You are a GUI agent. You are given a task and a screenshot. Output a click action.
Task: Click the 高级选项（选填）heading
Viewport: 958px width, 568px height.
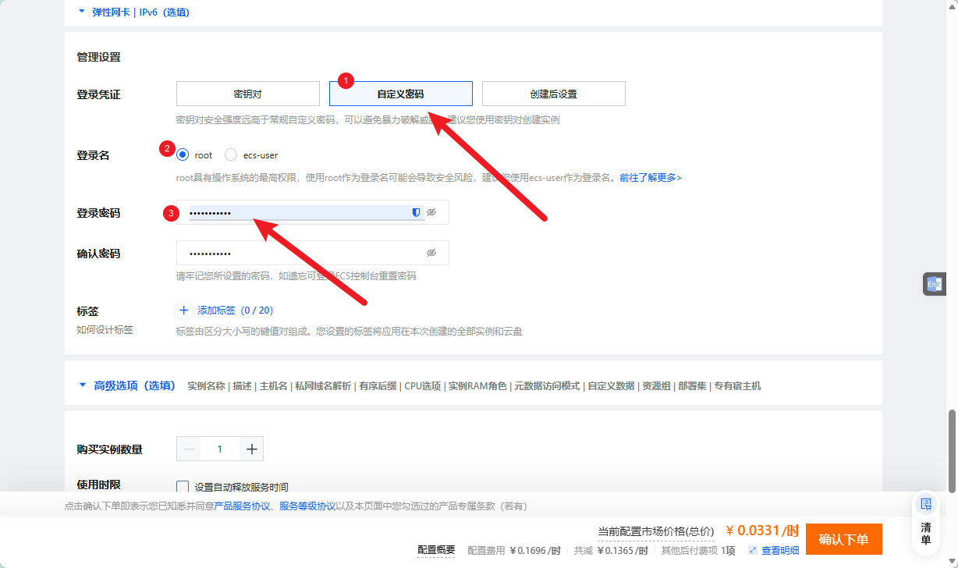[135, 385]
